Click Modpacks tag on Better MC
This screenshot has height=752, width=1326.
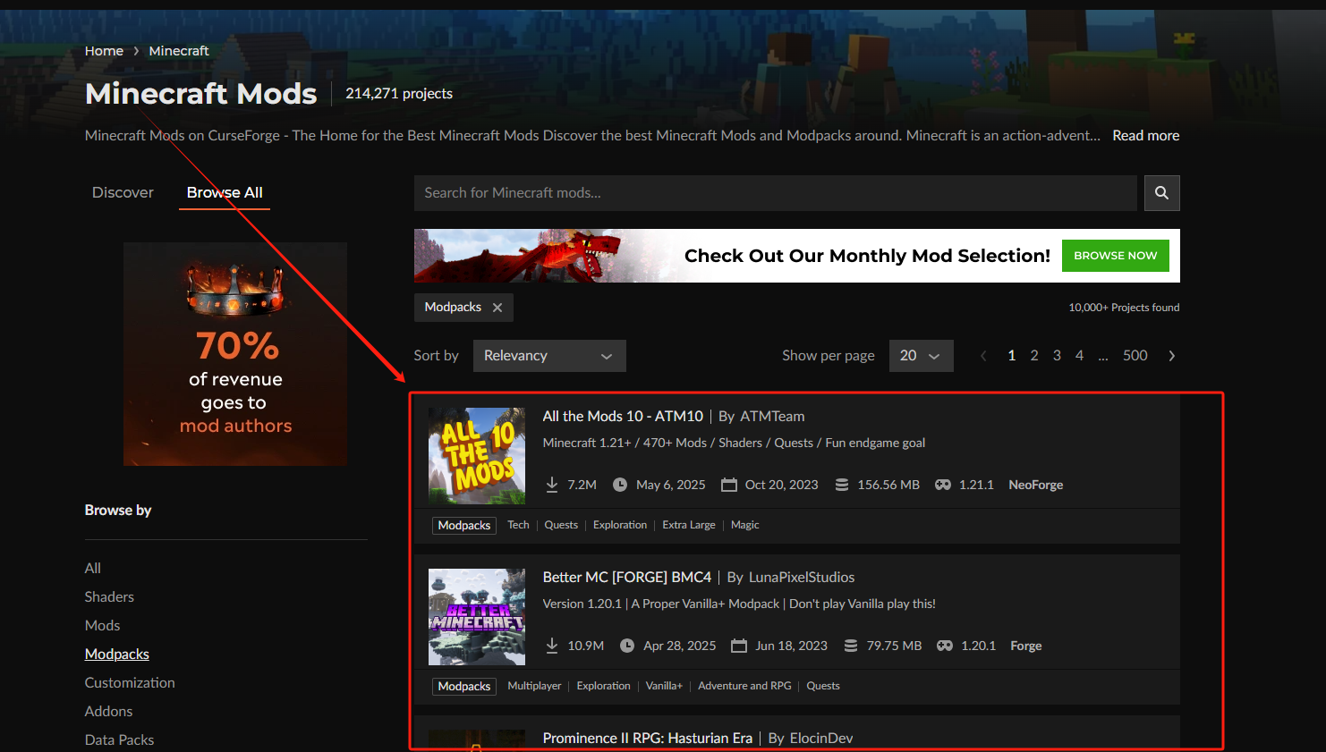[x=464, y=686]
